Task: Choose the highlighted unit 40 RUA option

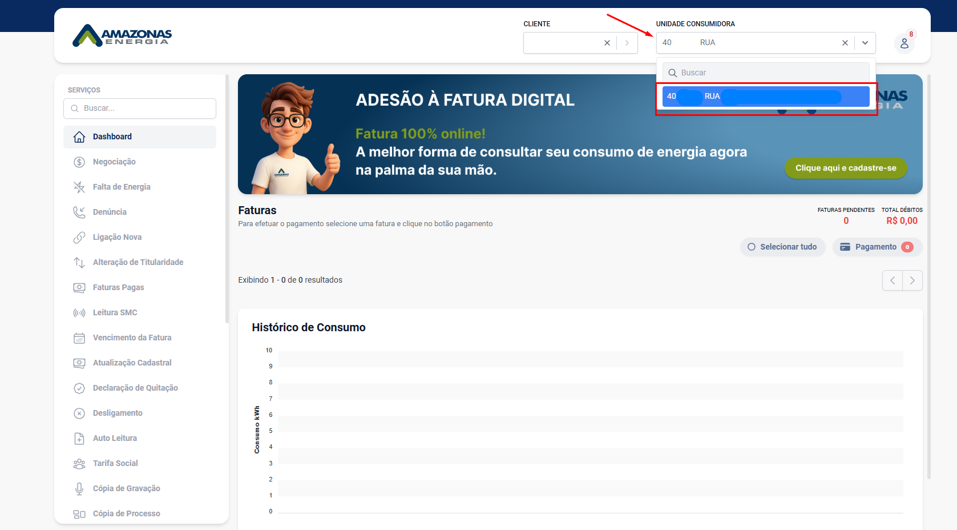Action: tap(765, 97)
